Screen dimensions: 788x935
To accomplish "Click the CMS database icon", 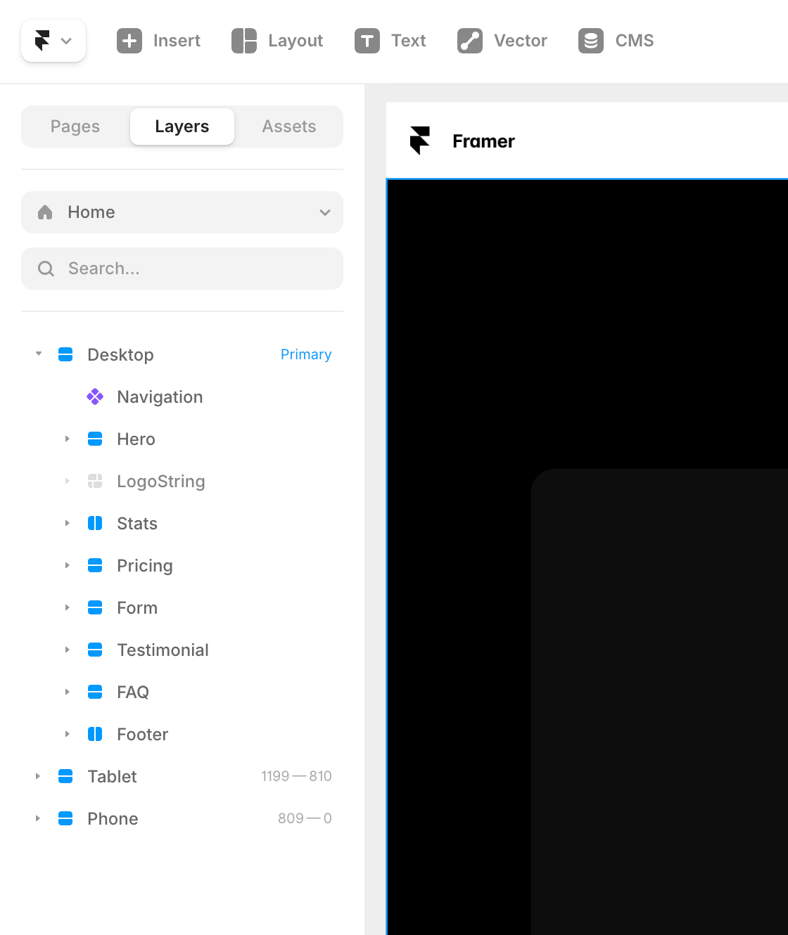I will click(x=591, y=41).
